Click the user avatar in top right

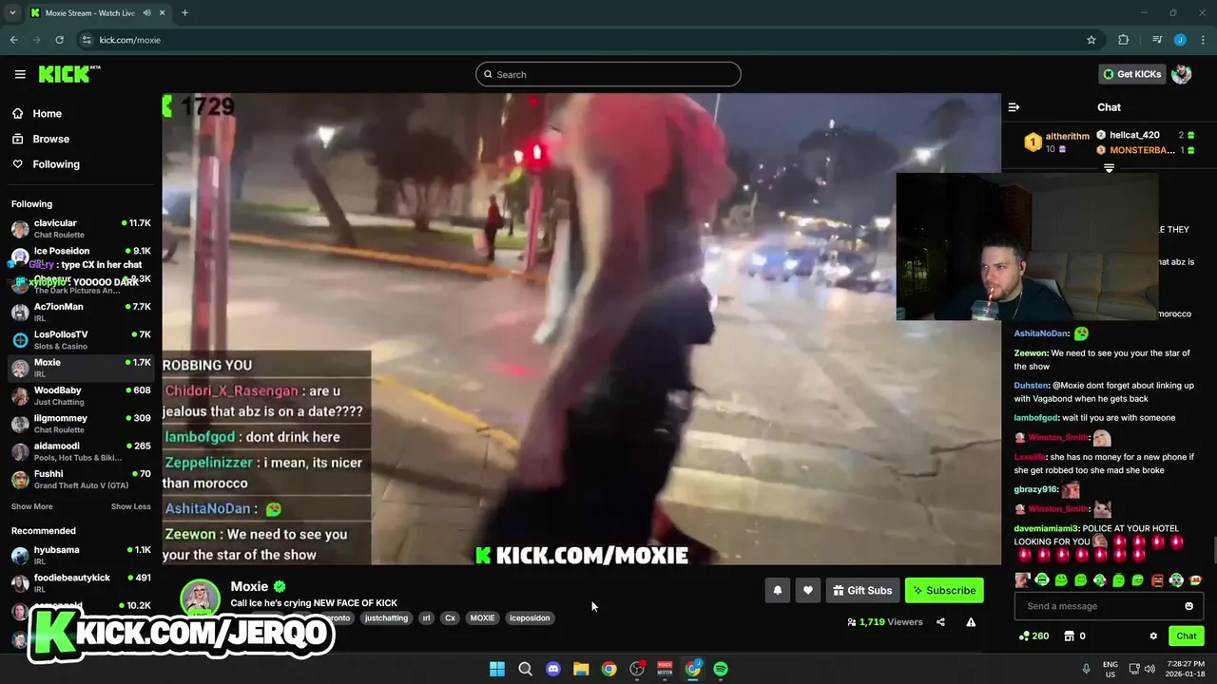tap(1182, 74)
